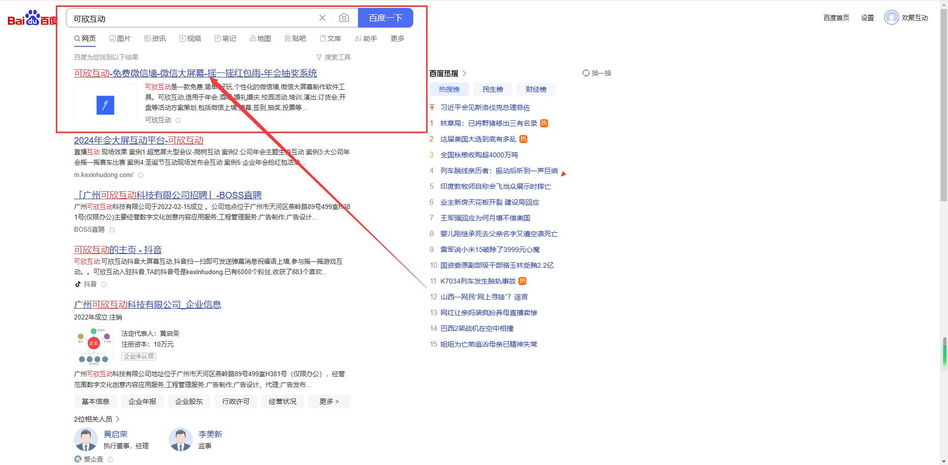Open pinned hot search 习近平会见斯洛伐克总理菲佐

pos(485,107)
